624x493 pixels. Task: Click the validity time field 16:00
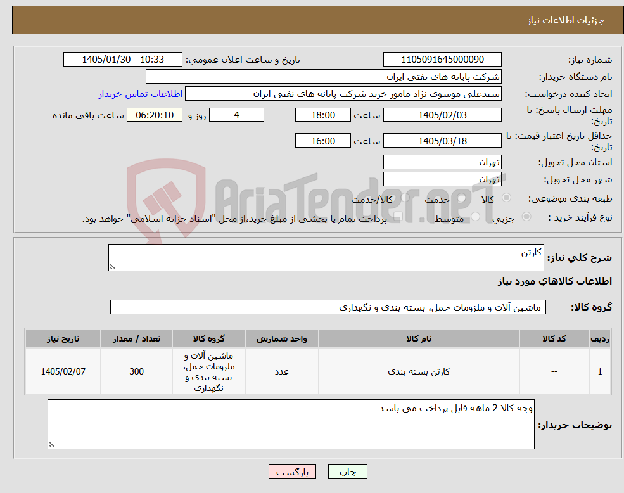322,141
